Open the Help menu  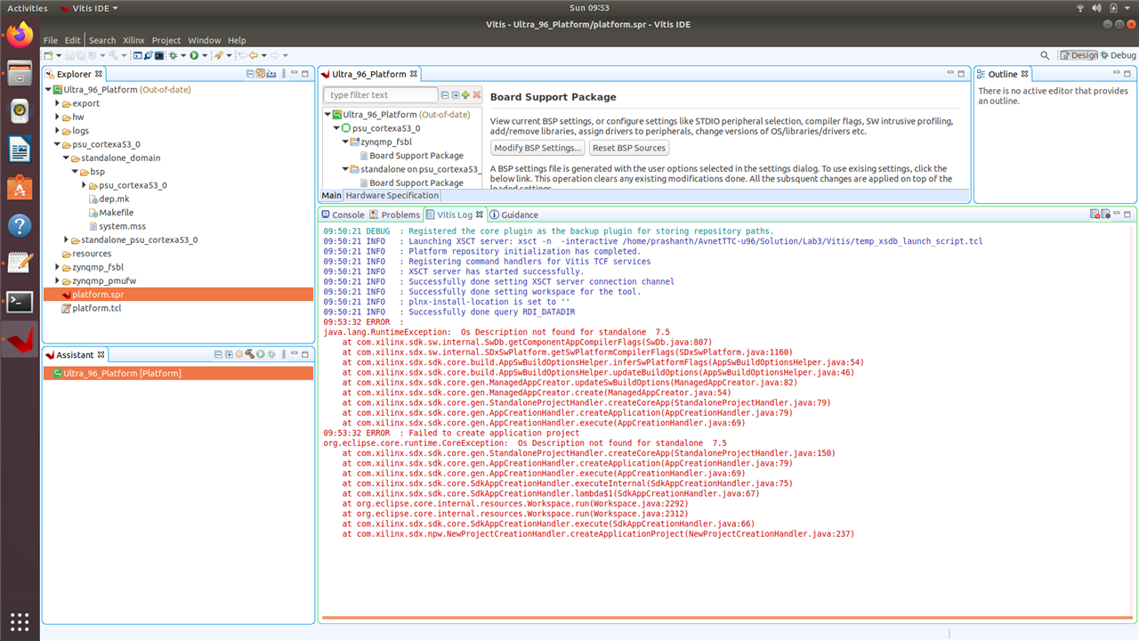(x=237, y=40)
